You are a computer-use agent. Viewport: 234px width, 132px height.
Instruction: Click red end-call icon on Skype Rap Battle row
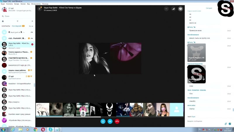[x=32, y=44]
